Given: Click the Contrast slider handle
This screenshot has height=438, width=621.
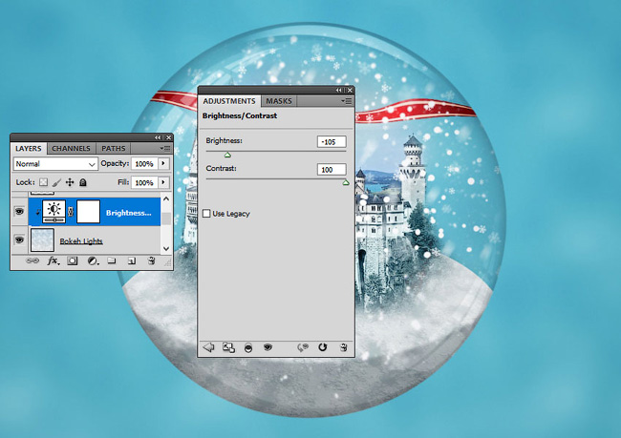Looking at the screenshot, I should coord(346,182).
